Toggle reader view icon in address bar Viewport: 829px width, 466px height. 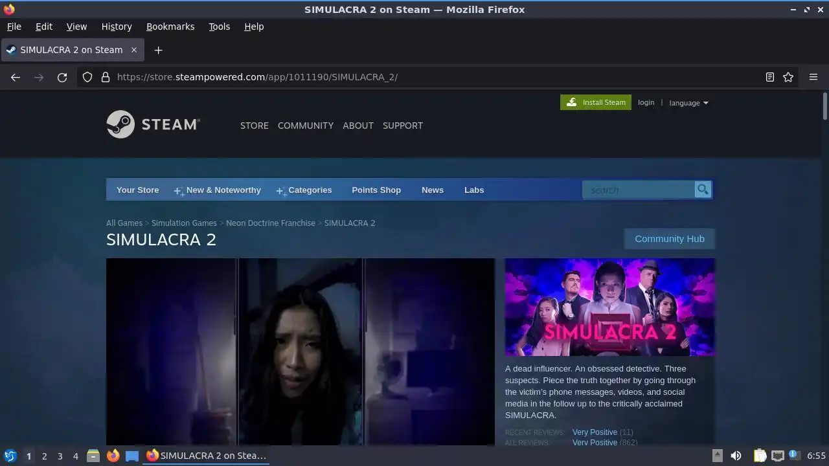[x=770, y=77]
